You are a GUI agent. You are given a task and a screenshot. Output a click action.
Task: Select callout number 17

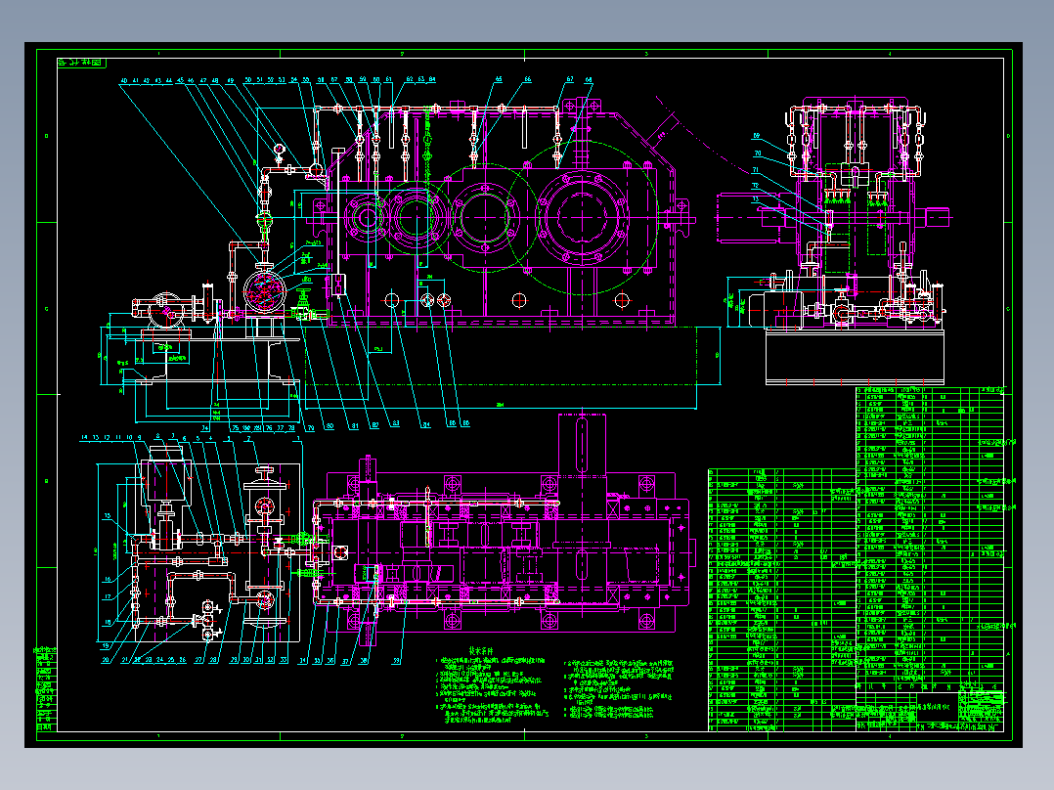pyautogui.click(x=108, y=596)
